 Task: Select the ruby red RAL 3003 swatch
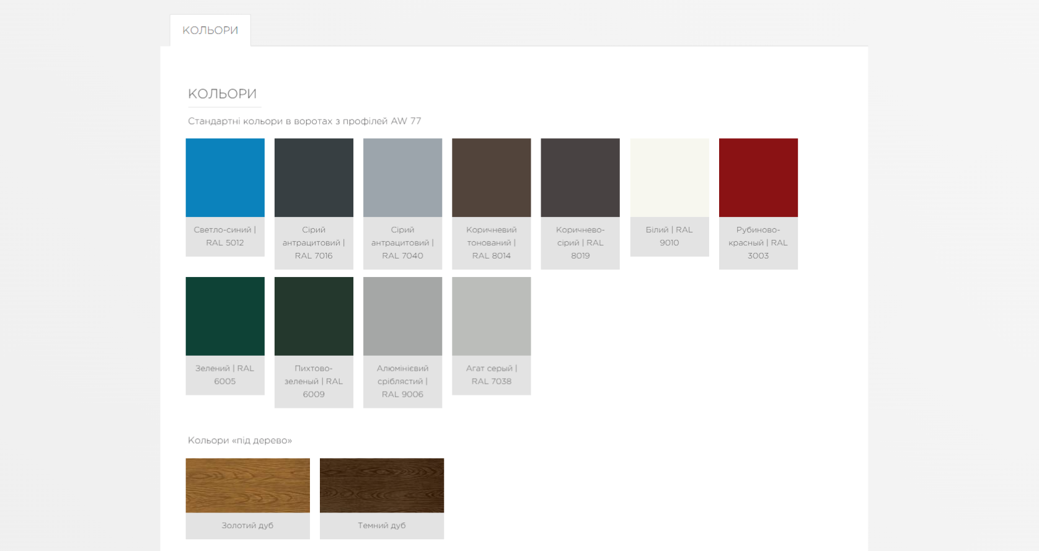(758, 177)
